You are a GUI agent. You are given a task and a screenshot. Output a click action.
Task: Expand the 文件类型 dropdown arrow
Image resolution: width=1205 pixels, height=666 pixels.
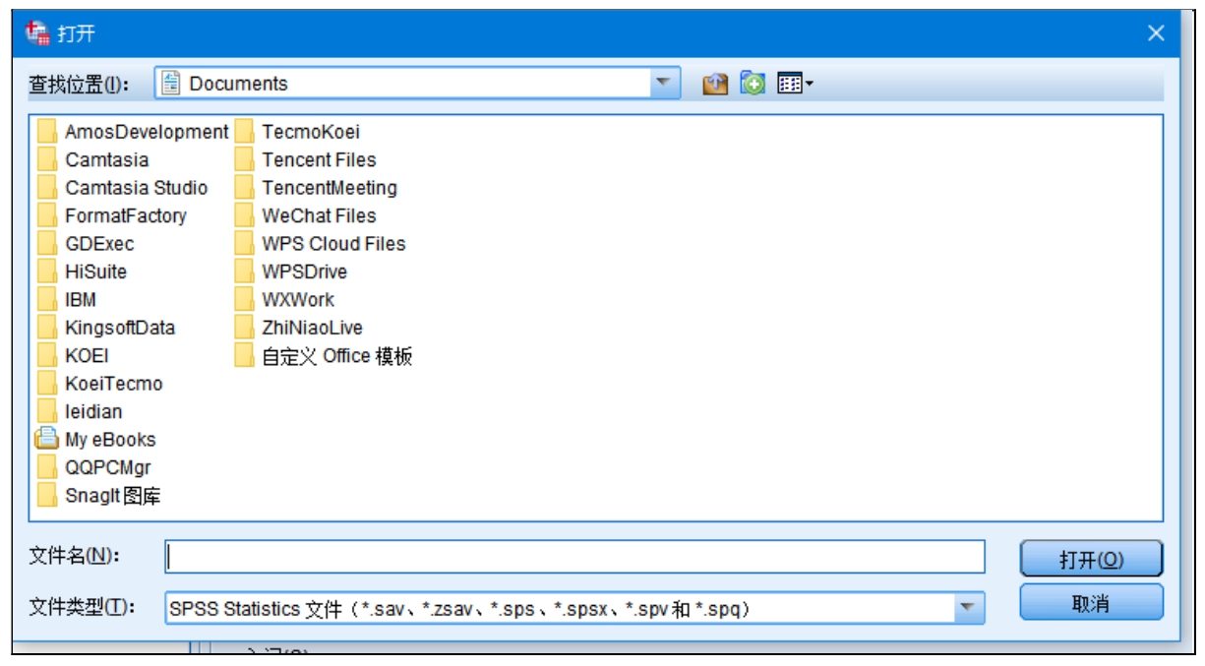(969, 608)
